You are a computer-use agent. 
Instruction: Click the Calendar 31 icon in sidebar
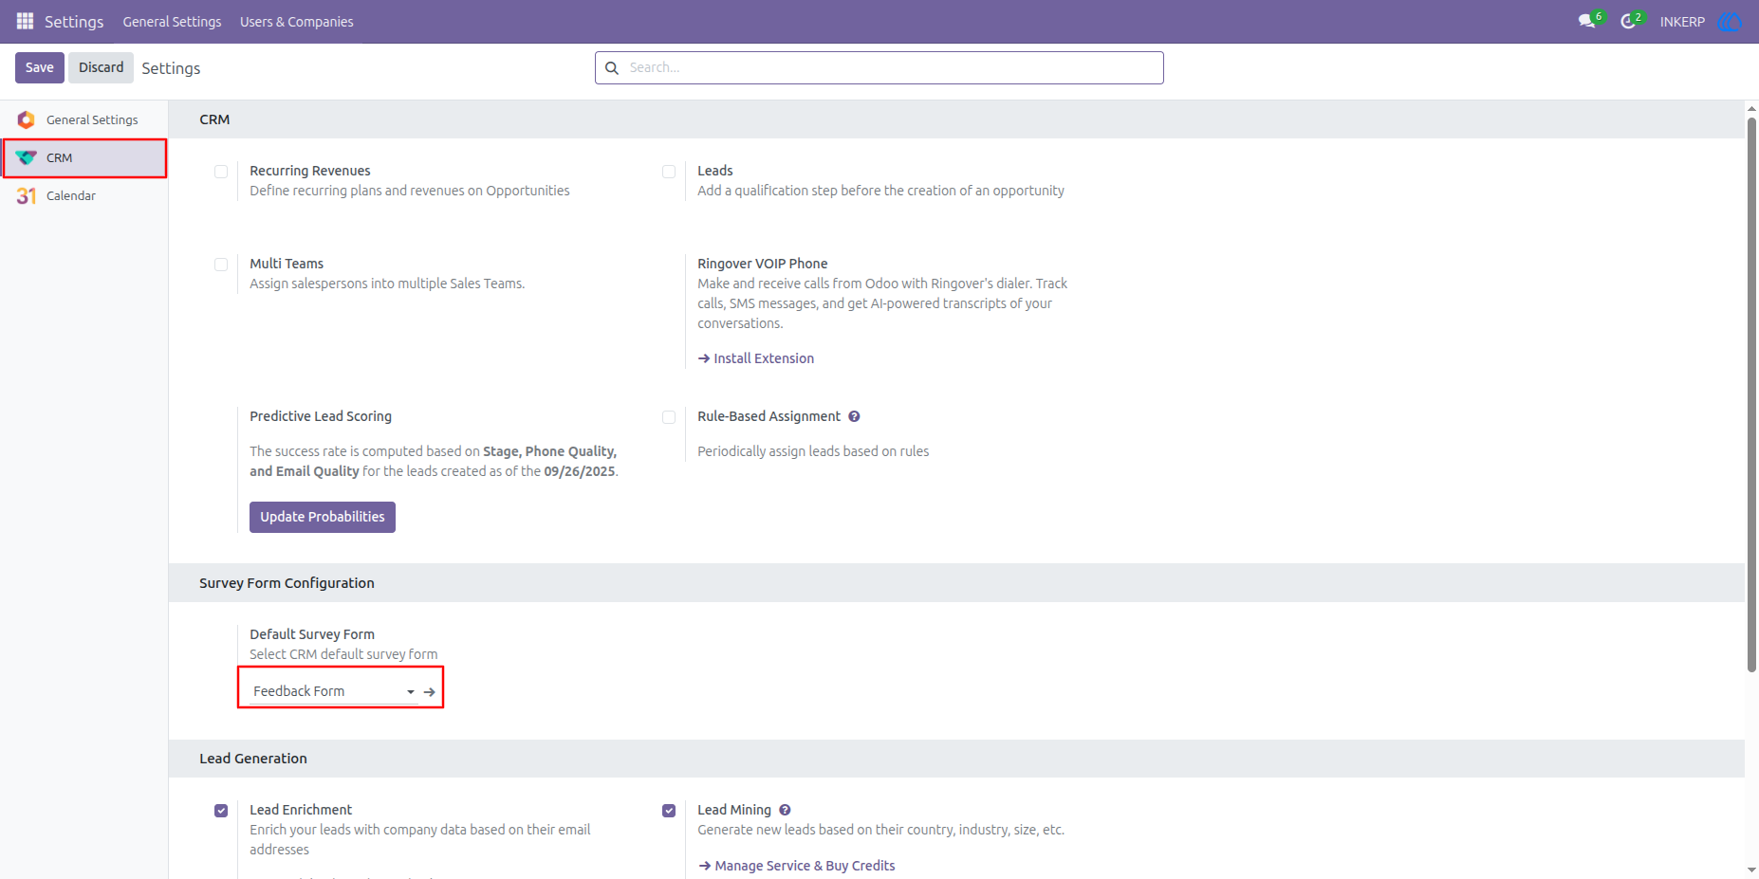click(26, 195)
